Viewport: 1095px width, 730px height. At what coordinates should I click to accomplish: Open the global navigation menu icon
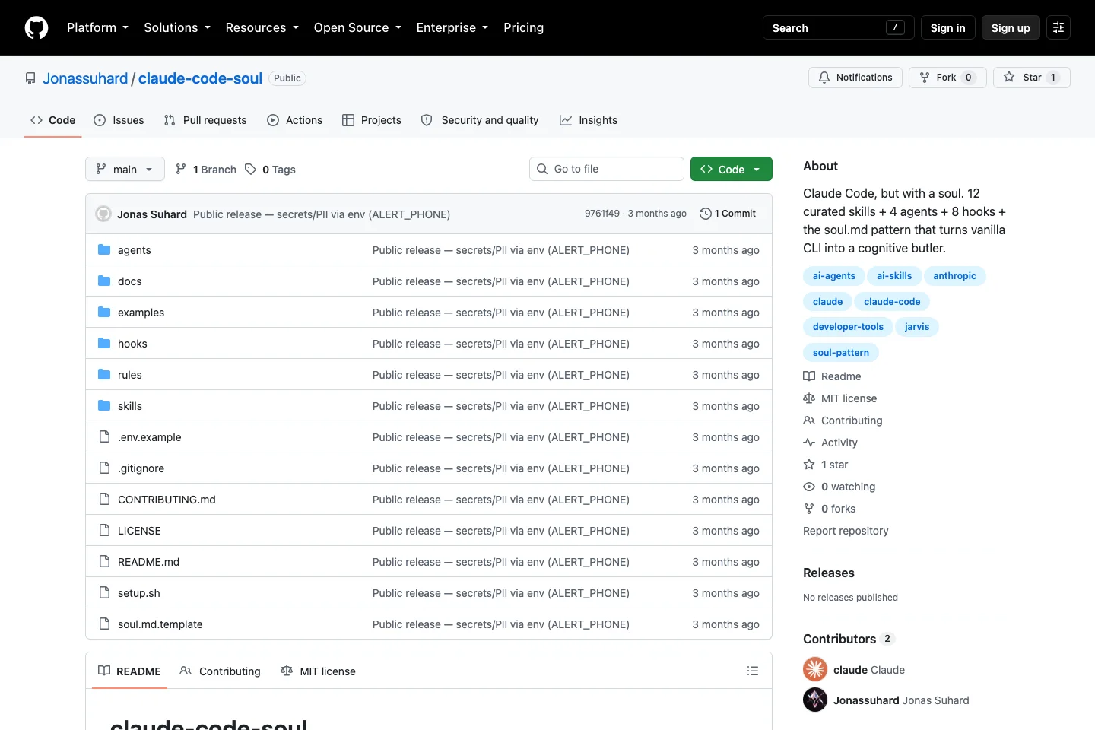click(1058, 27)
